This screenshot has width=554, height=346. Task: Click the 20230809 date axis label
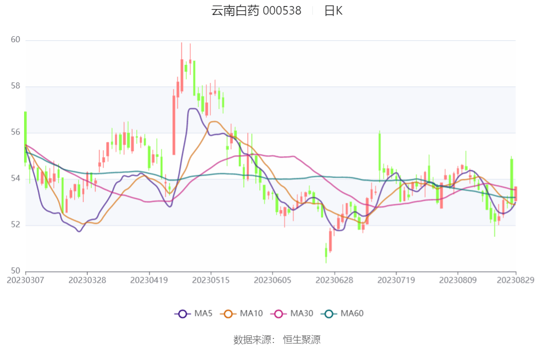458,280
